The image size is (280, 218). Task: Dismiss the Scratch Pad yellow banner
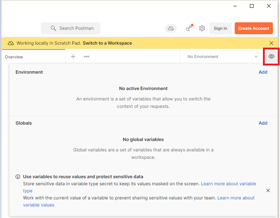point(271,43)
